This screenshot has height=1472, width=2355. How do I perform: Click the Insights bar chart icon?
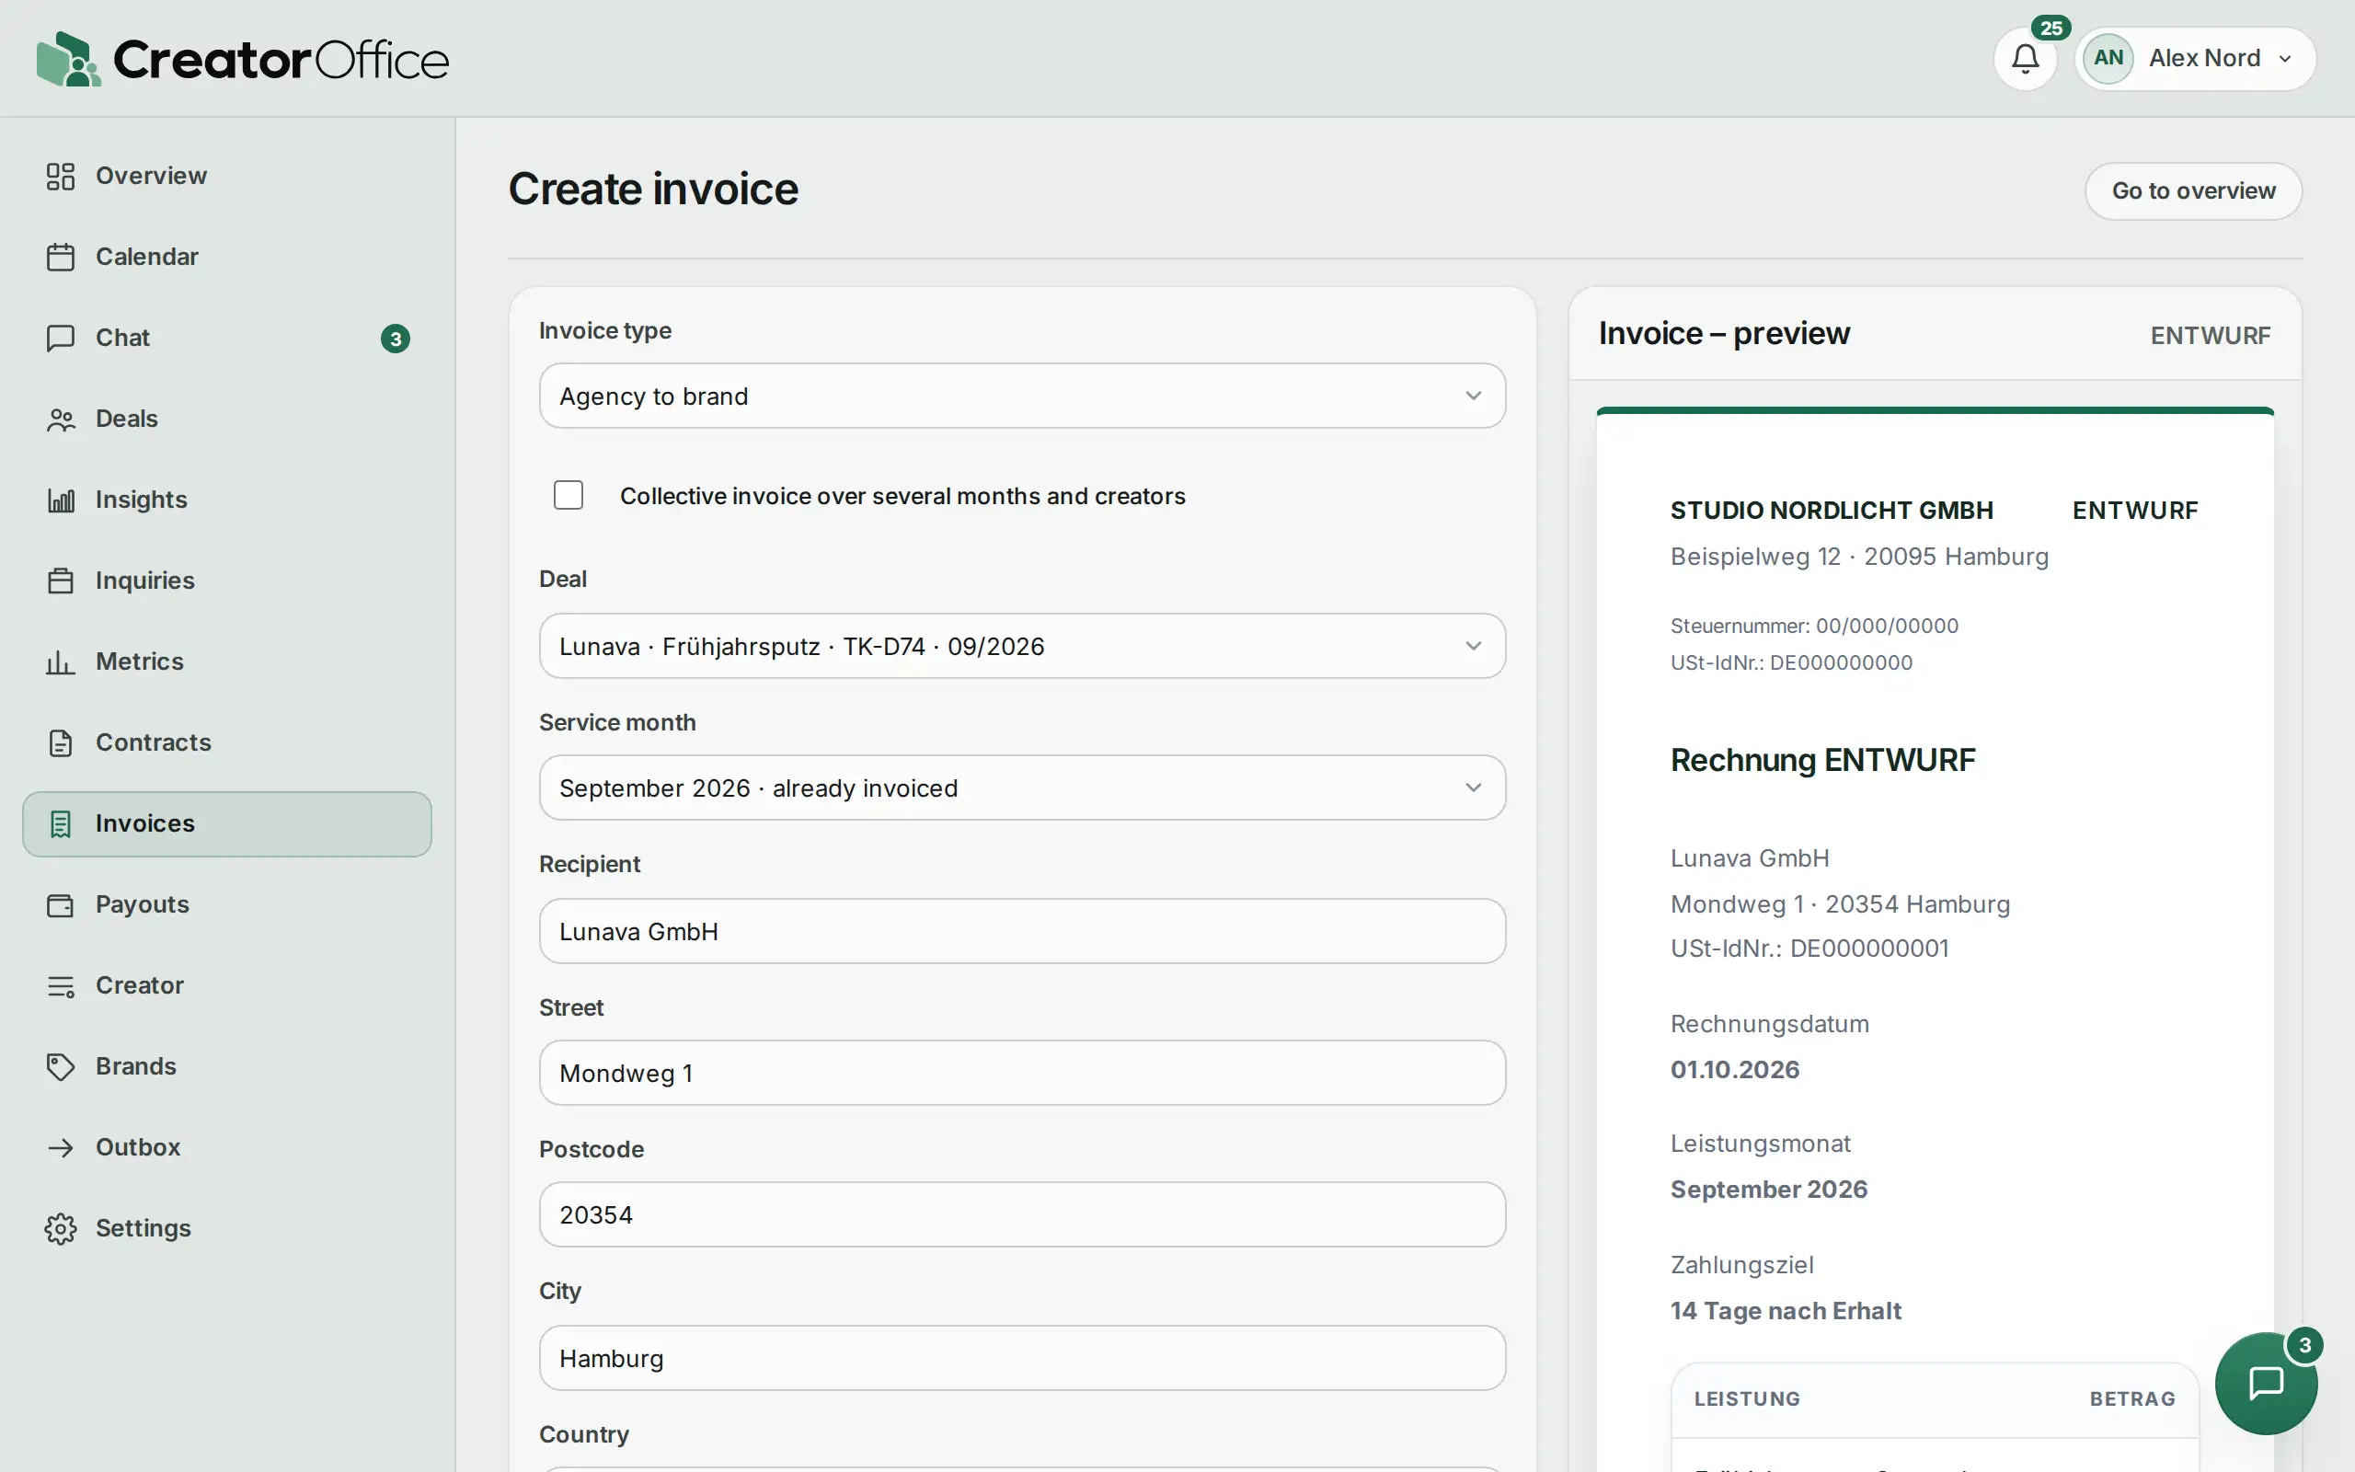point(61,500)
